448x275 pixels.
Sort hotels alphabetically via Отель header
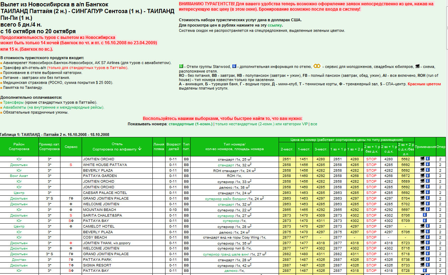tap(117, 149)
